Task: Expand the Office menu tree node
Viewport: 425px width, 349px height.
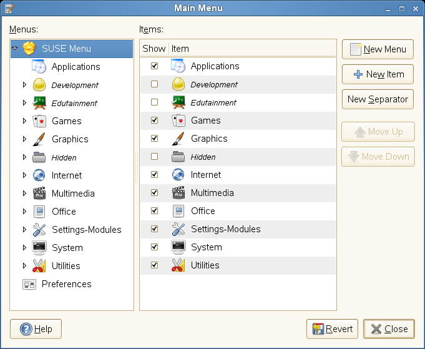Action: point(25,212)
